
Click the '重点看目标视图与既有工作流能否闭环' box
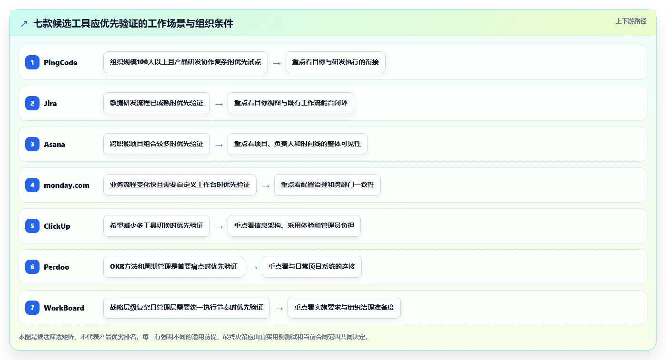[291, 103]
